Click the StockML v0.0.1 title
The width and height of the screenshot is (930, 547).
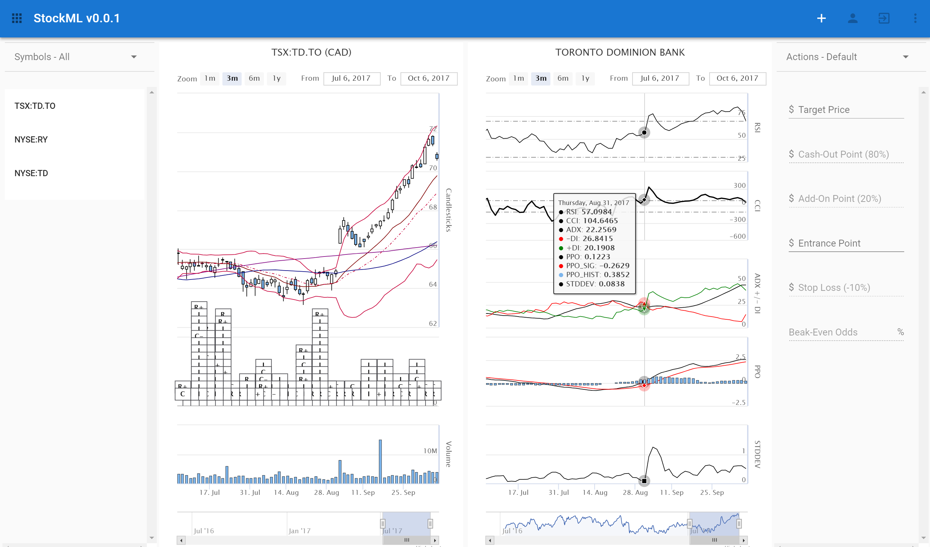(x=77, y=18)
